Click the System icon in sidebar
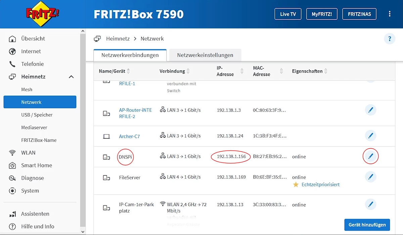Image resolution: width=403 pixels, height=235 pixels. click(12, 191)
